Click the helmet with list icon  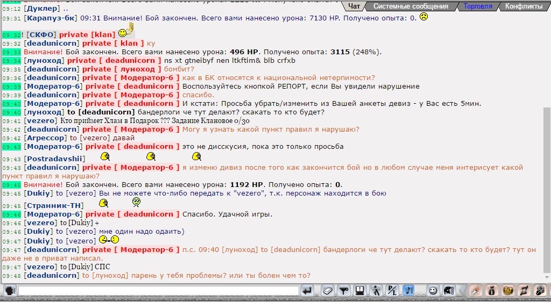[x=449, y=291]
